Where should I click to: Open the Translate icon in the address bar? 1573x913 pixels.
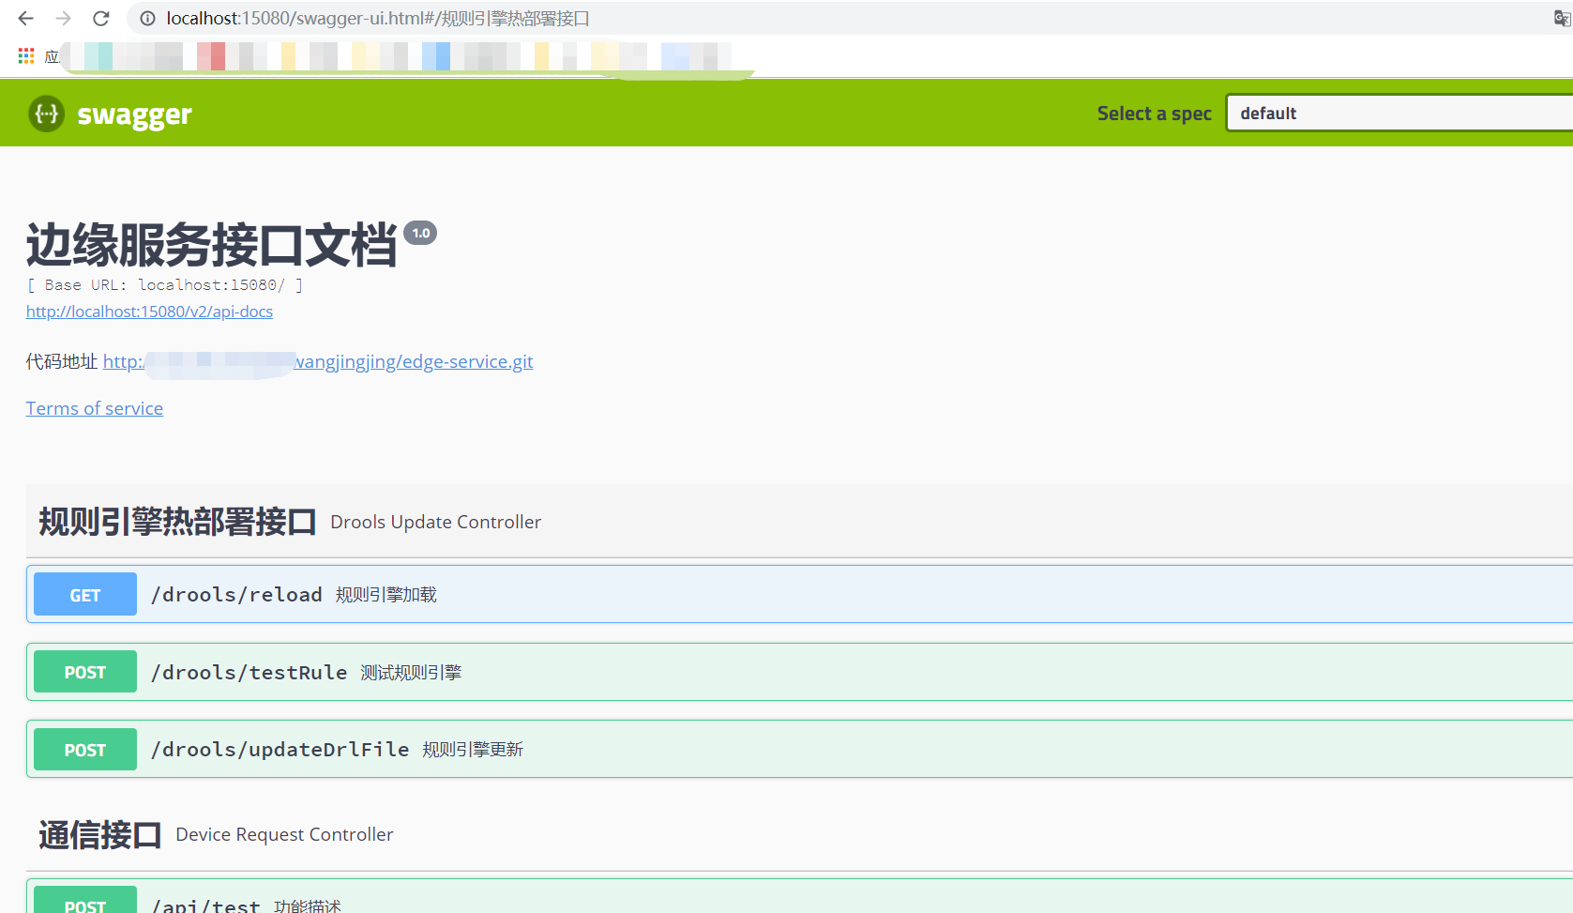point(1561,18)
